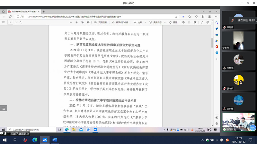Toggle the 中 input method indicator
Image resolution: width=257 pixels, height=144 pixels.
point(221,140)
